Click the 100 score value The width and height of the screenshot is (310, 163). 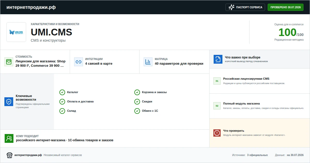[x=287, y=32]
